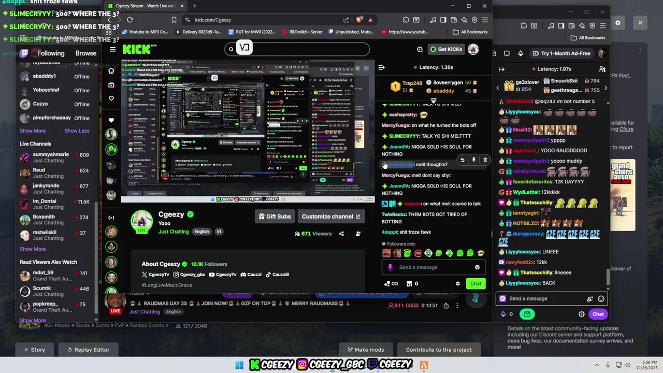This screenshot has width=663, height=373.
Task: Bookmark the current kick.com page
Action: tap(174, 20)
